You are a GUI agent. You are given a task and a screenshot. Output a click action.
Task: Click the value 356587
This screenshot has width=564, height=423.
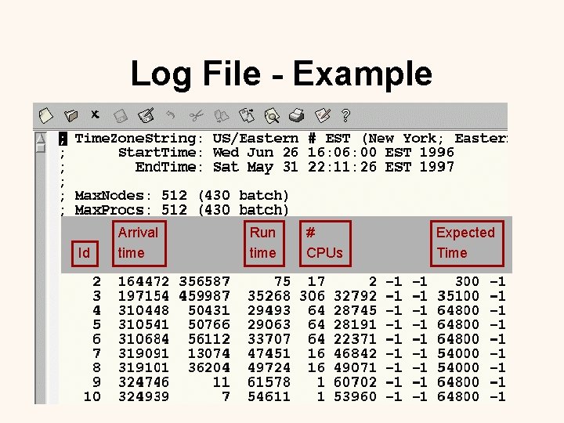[204, 281]
